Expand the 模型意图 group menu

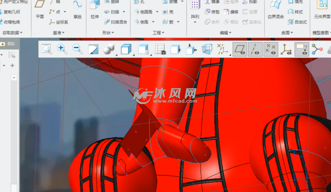(321, 33)
